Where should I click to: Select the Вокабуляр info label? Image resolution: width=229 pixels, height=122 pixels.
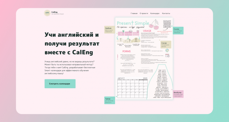coord(178,94)
